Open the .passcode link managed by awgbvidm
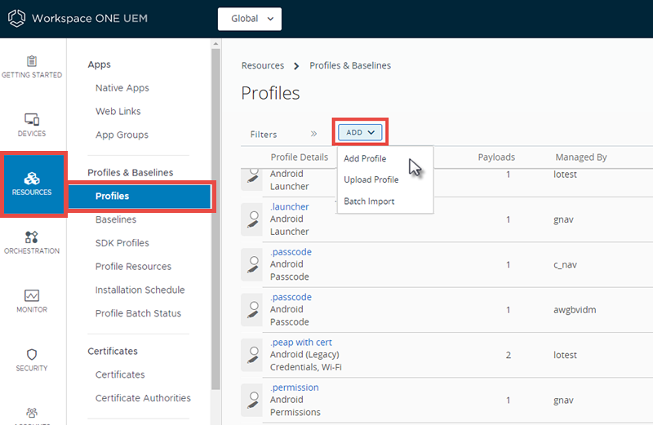Image resolution: width=653 pixels, height=425 pixels. click(x=291, y=297)
